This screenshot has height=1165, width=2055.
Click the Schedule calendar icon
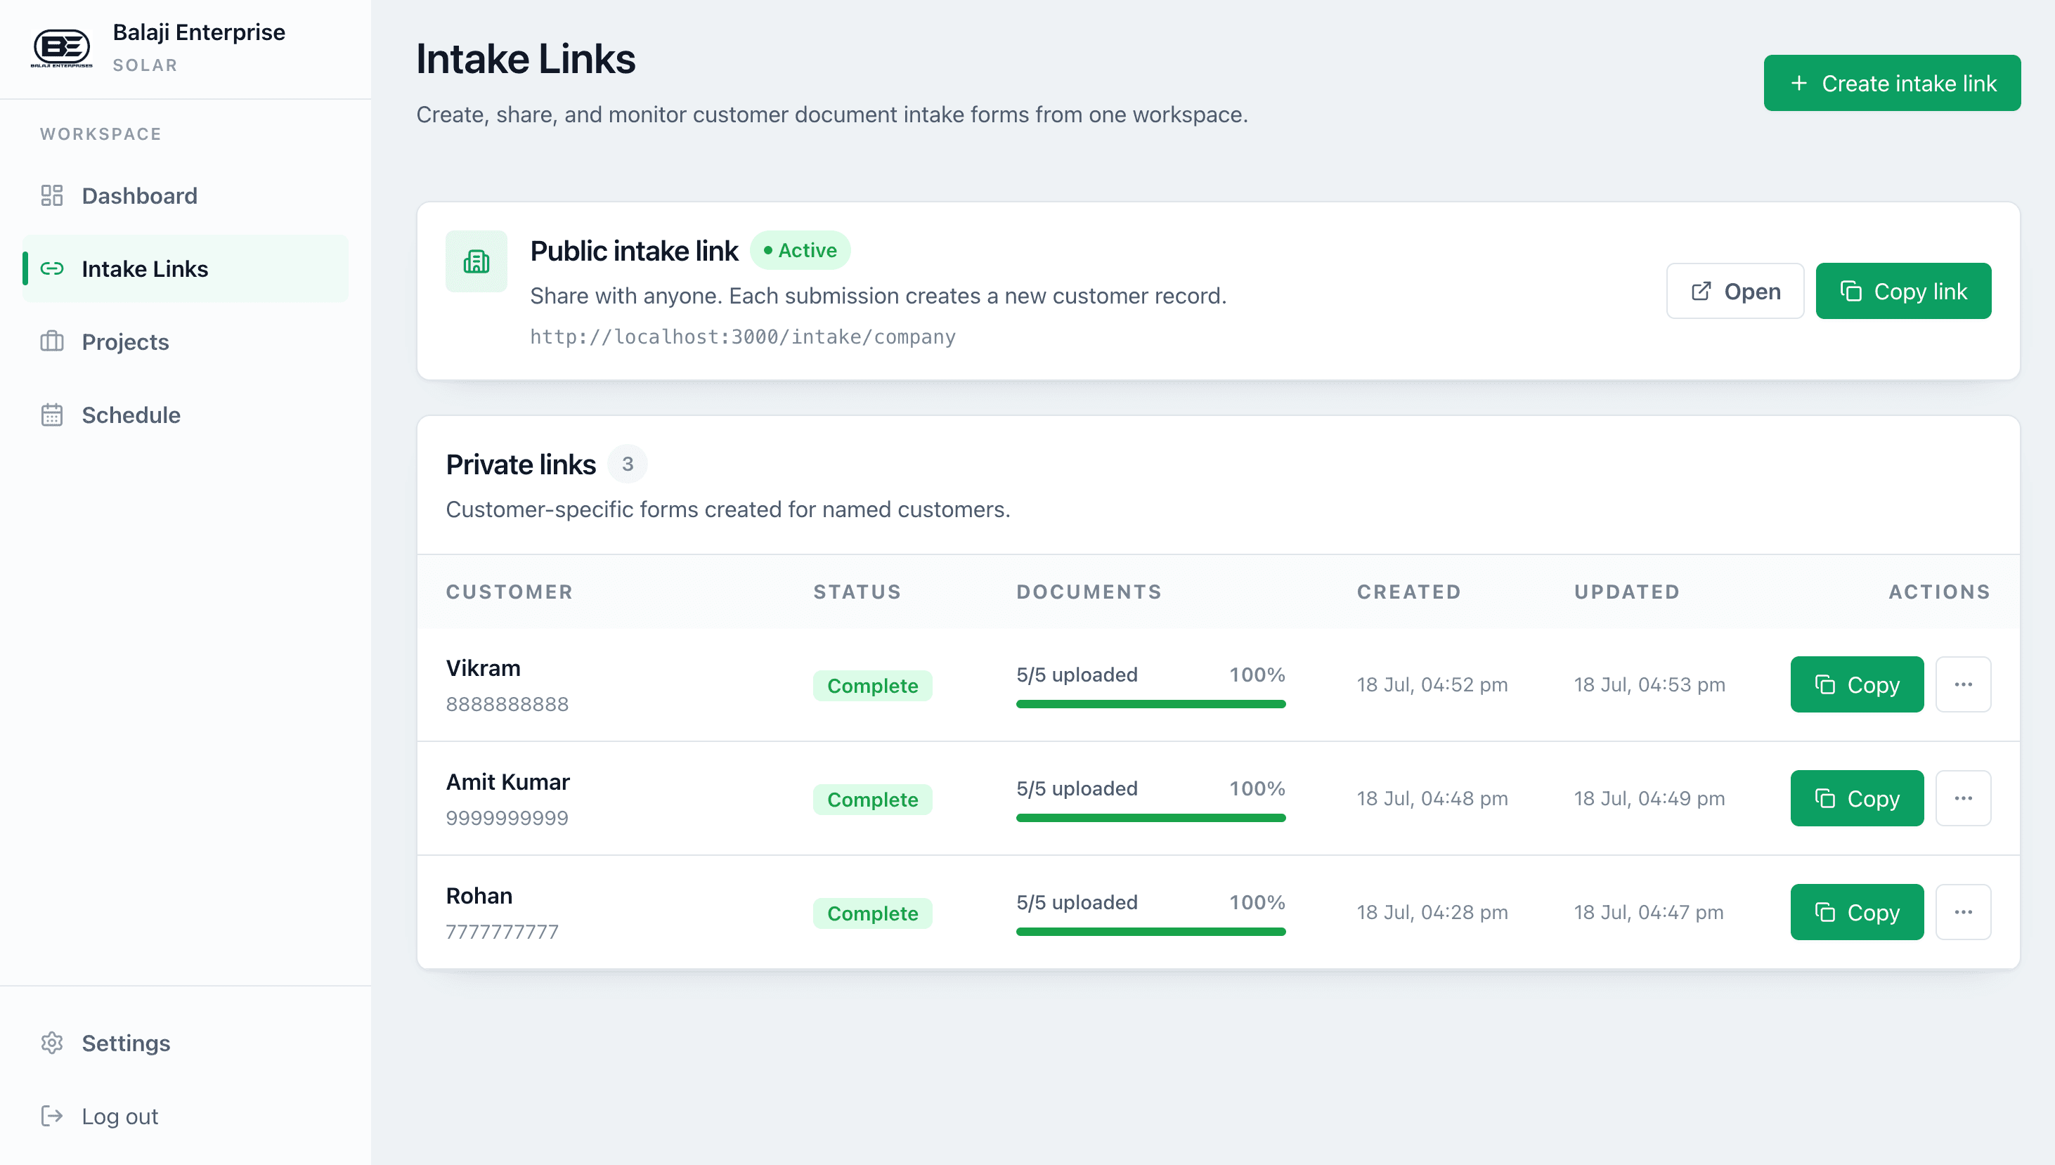pos(52,415)
